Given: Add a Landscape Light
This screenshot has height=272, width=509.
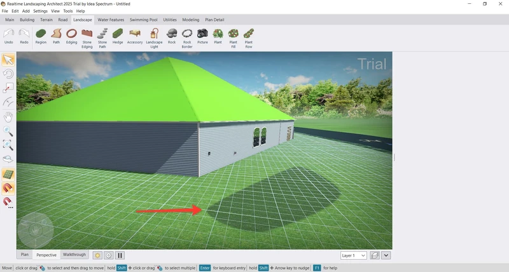Looking at the screenshot, I should pyautogui.click(x=154, y=36).
